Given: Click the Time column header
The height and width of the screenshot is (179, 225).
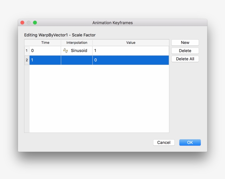Looking at the screenshot, I should pos(45,43).
